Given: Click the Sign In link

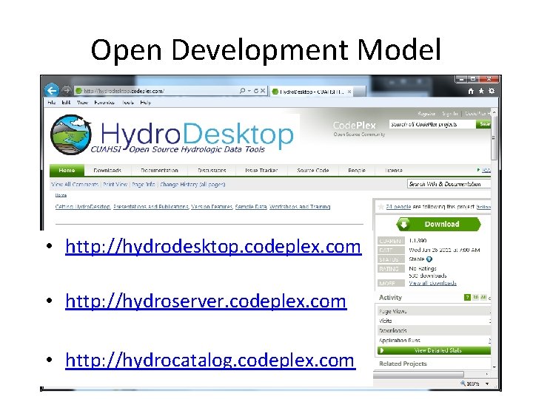Looking at the screenshot, I should 450,113.
